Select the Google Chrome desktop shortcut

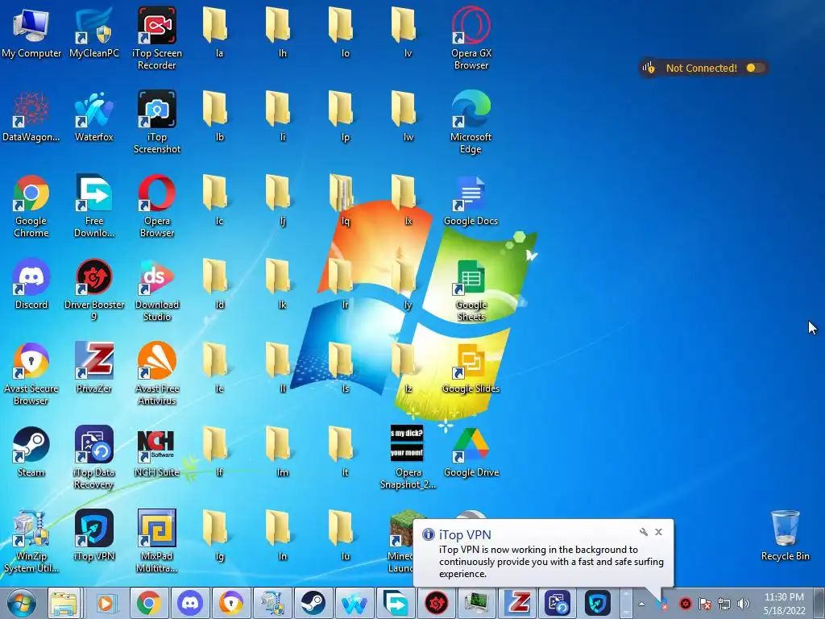[x=31, y=206]
